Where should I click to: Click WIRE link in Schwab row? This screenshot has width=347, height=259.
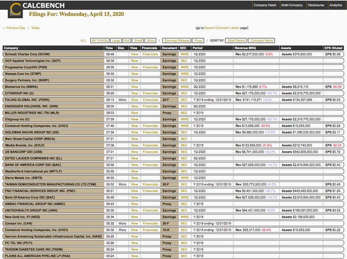pos(185,54)
